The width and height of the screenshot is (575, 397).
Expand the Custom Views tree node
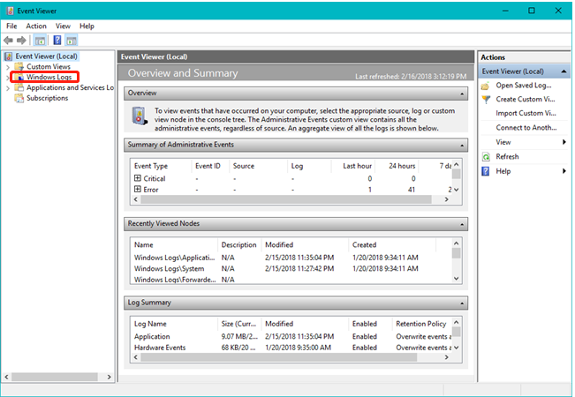pos(8,67)
